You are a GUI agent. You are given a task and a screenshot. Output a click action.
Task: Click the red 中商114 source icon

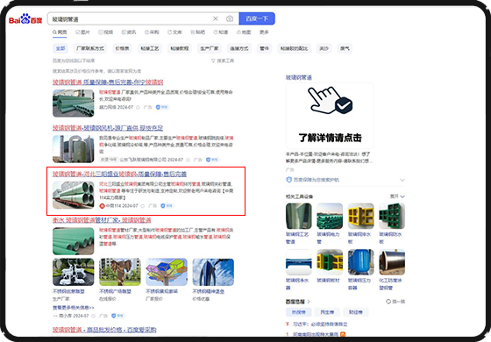click(x=102, y=206)
